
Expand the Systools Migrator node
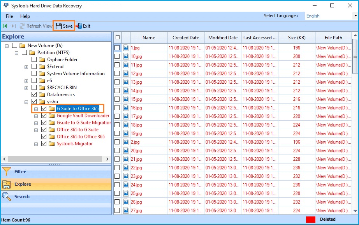point(36,144)
